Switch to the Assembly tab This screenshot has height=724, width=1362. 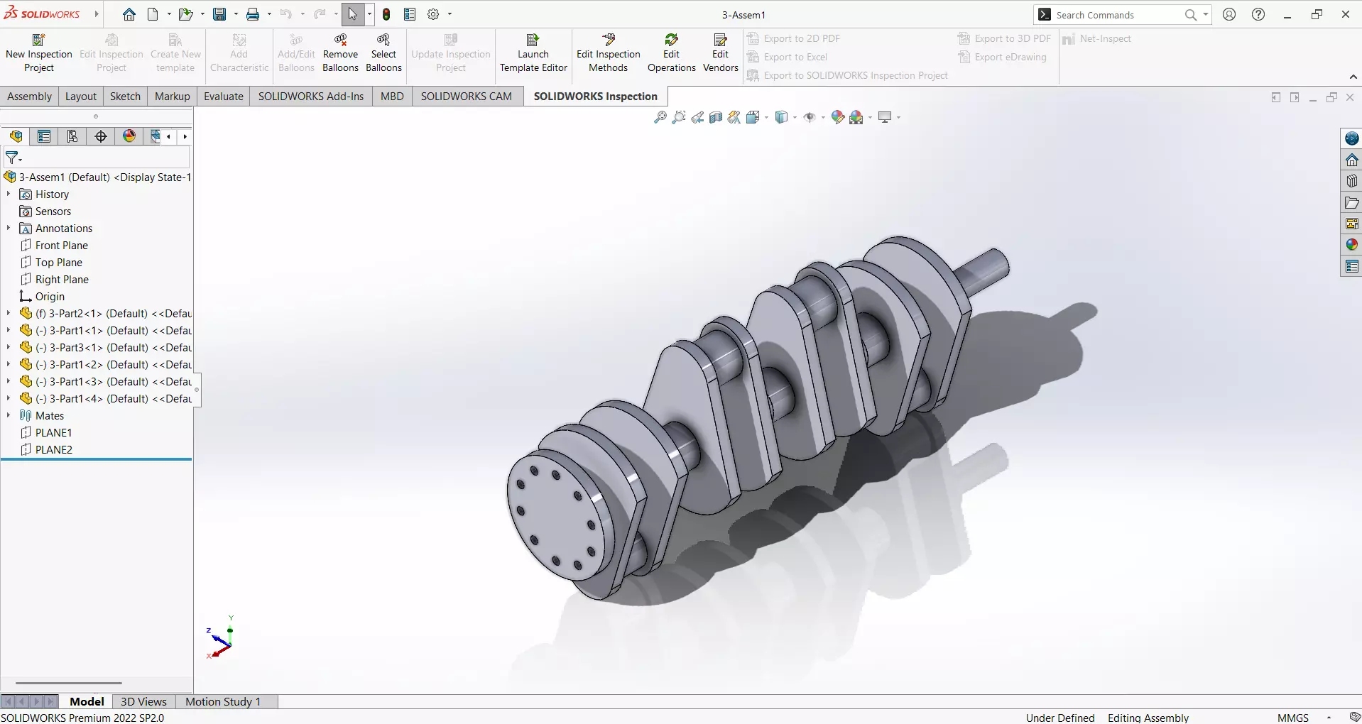tap(29, 97)
